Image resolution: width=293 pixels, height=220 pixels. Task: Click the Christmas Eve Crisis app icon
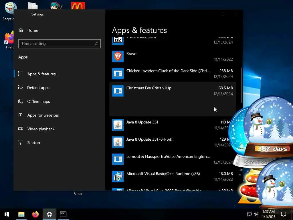click(118, 91)
